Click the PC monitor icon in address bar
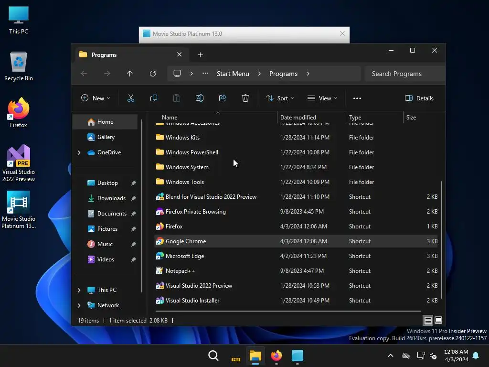Screen dimensions: 489x367 tap(177, 74)
